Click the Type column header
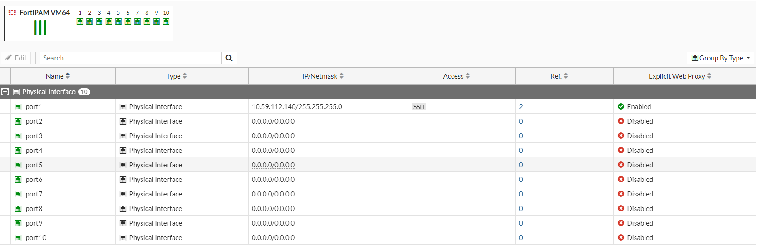The image size is (757, 246). (x=177, y=76)
